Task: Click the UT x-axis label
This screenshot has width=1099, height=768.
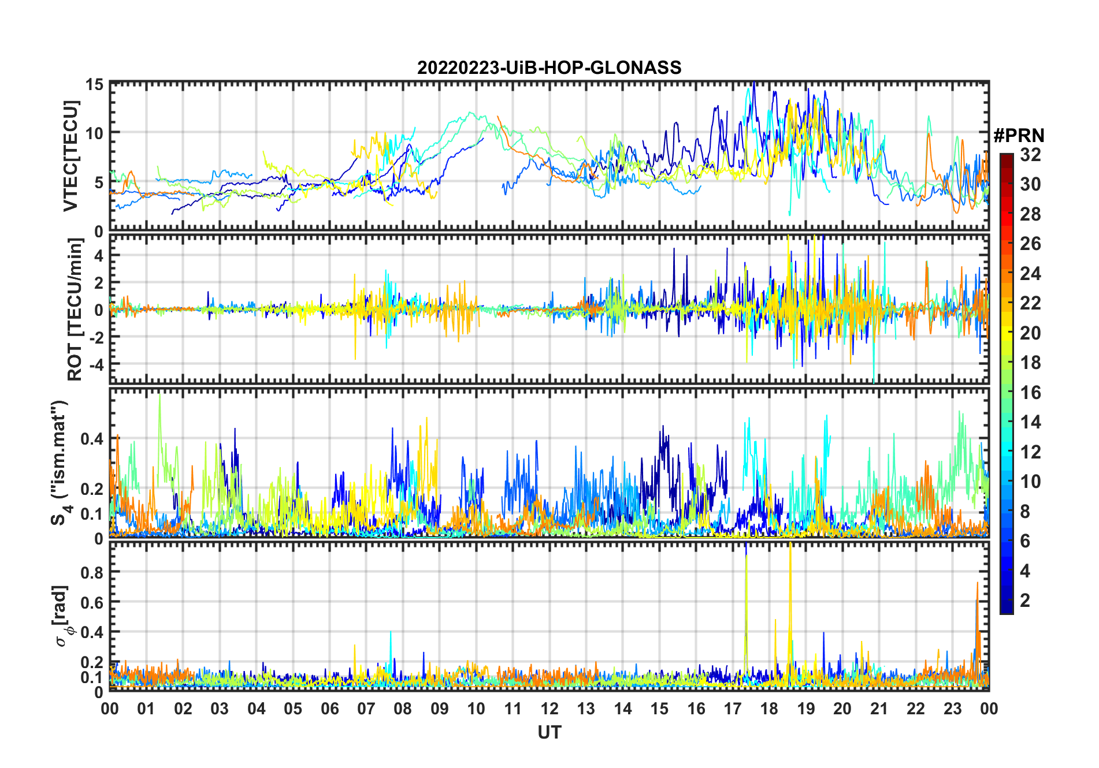Action: pyautogui.click(x=549, y=733)
